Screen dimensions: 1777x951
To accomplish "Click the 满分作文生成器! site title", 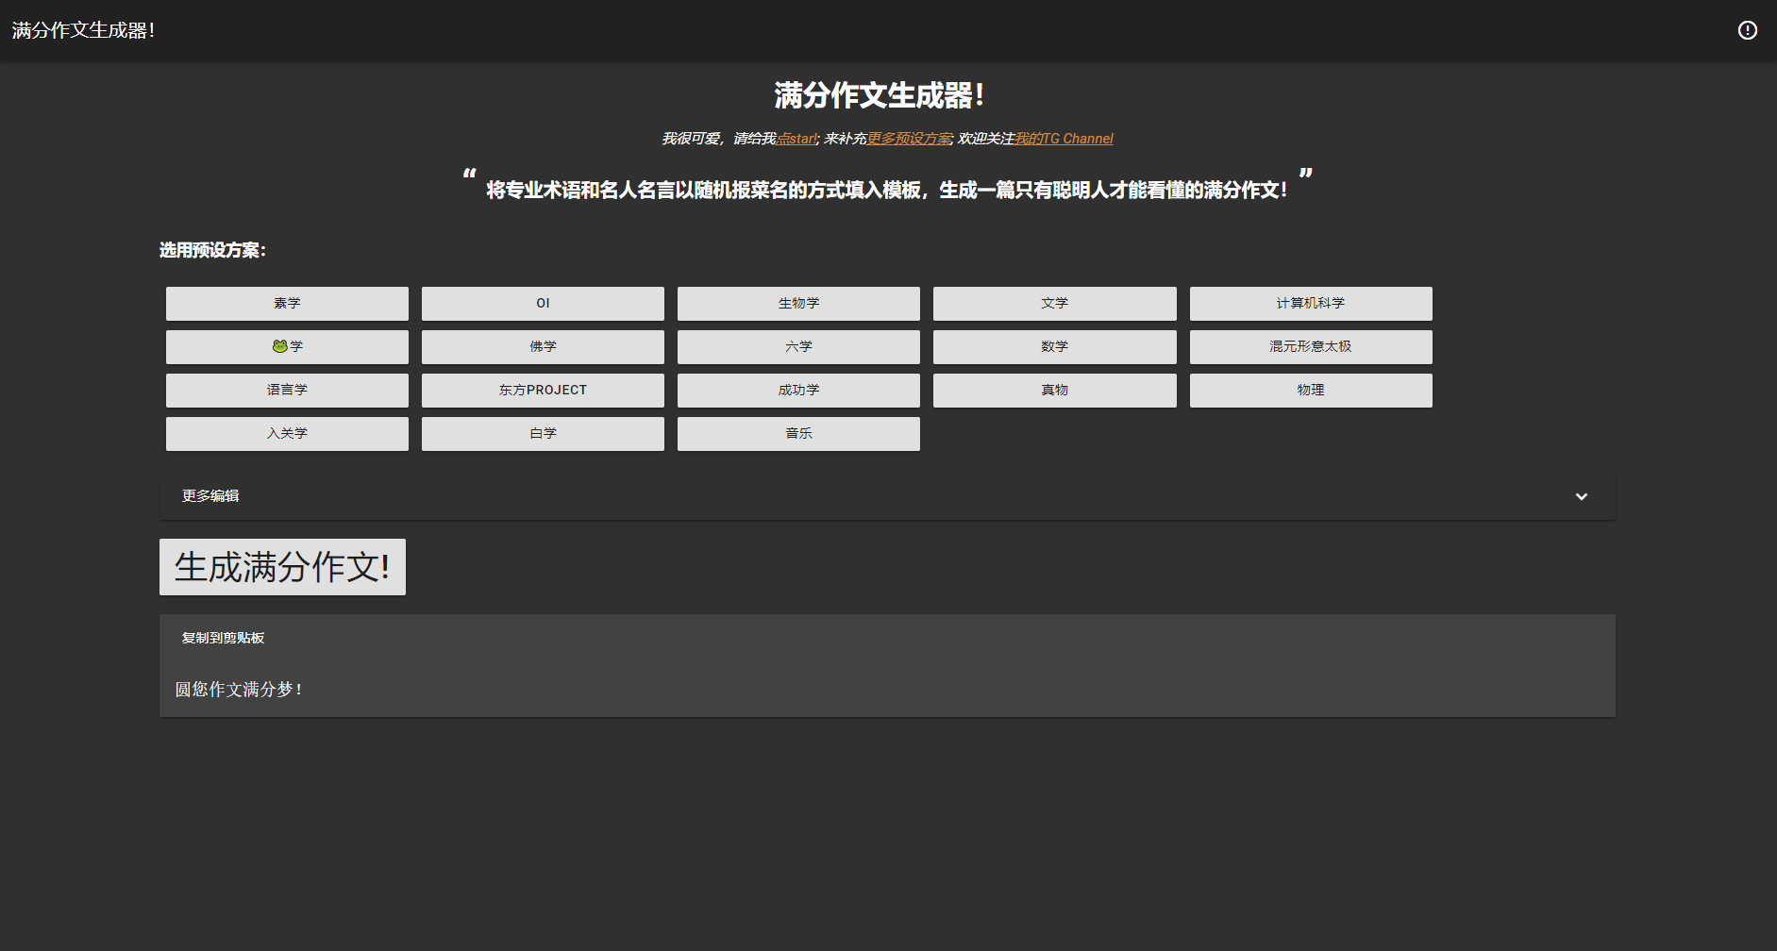I will point(83,29).
